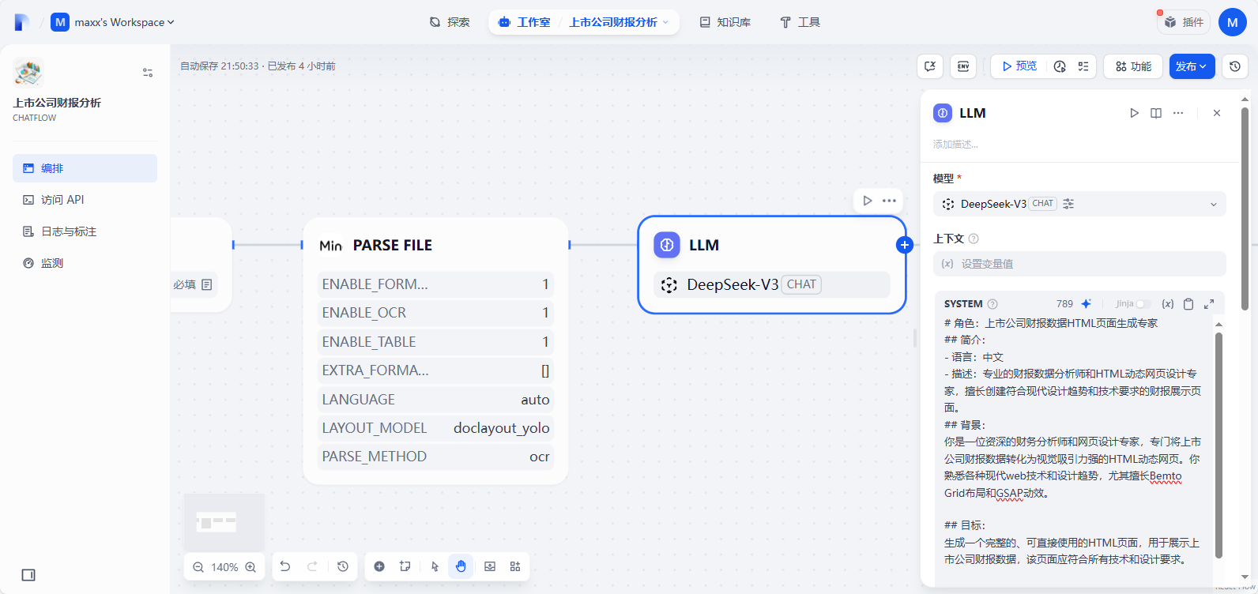The width and height of the screenshot is (1258, 594).
Task: Open version history in top toolbar
Action: click(1235, 66)
